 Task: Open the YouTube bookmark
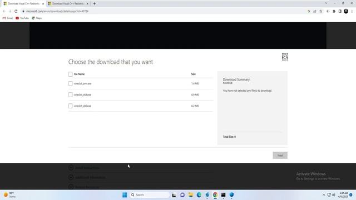coord(22,18)
